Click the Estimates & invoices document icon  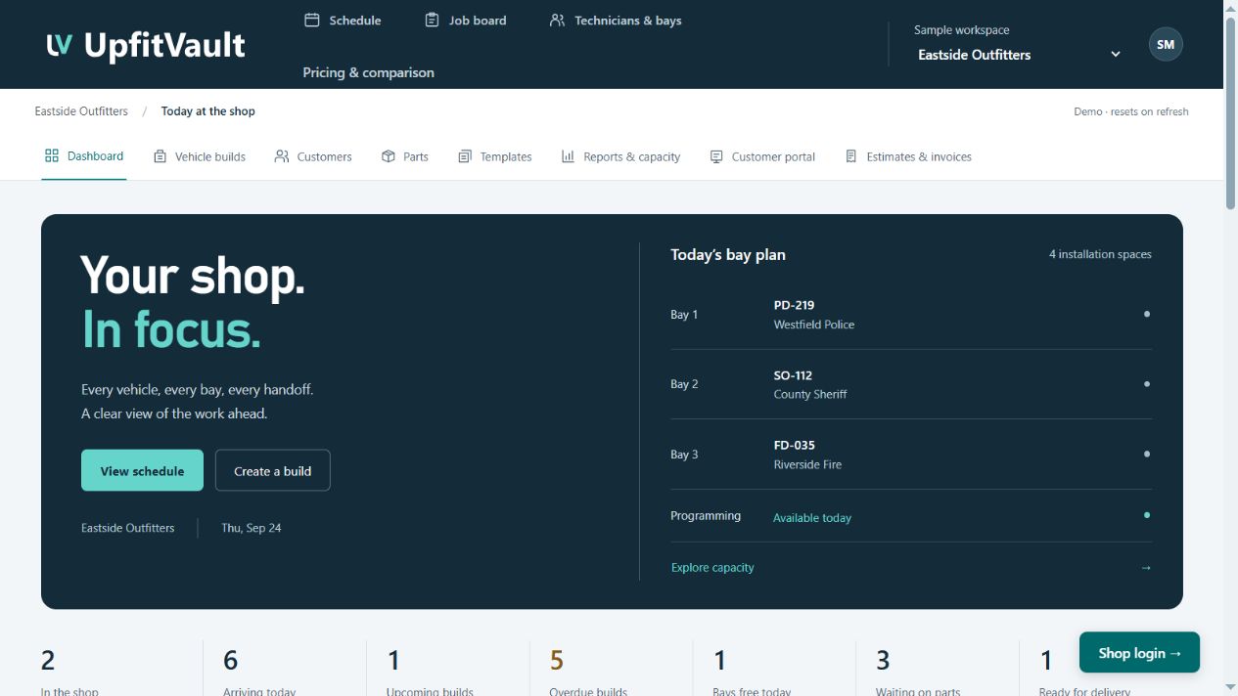pos(851,156)
